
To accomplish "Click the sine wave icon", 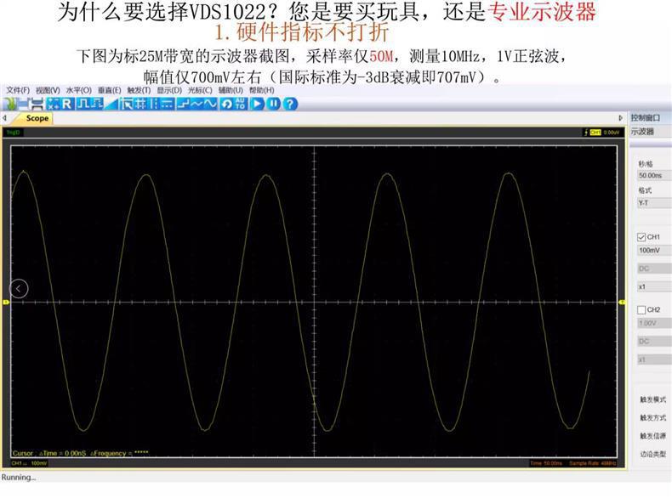I will click(210, 104).
